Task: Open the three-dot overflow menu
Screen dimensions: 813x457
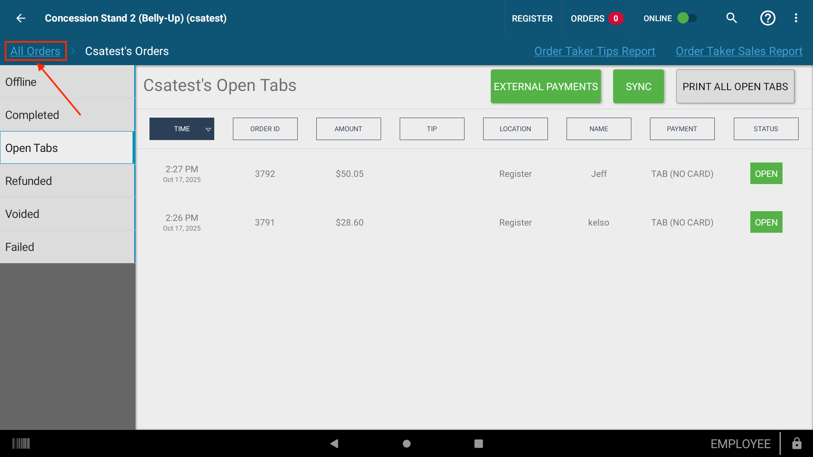Action: [x=796, y=18]
